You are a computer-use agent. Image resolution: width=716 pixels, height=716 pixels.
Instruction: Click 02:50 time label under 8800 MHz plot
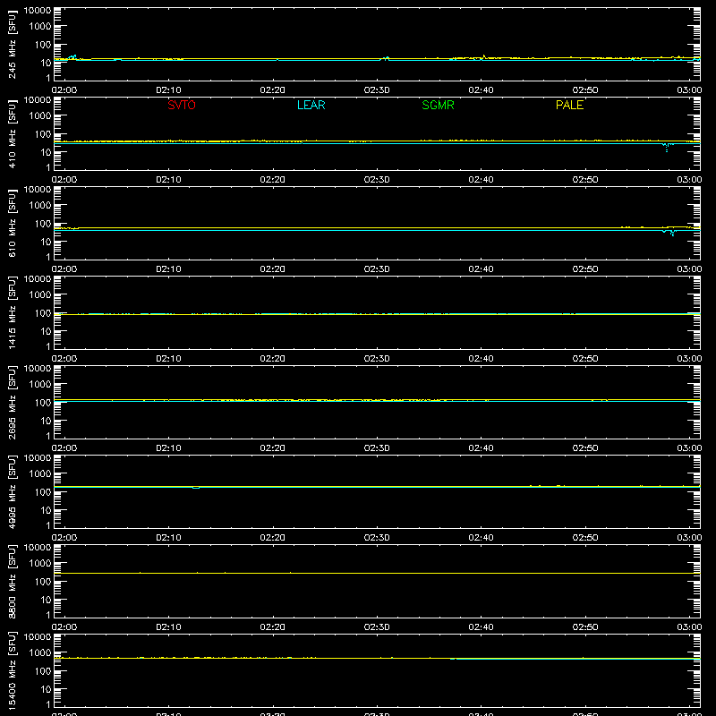click(585, 627)
